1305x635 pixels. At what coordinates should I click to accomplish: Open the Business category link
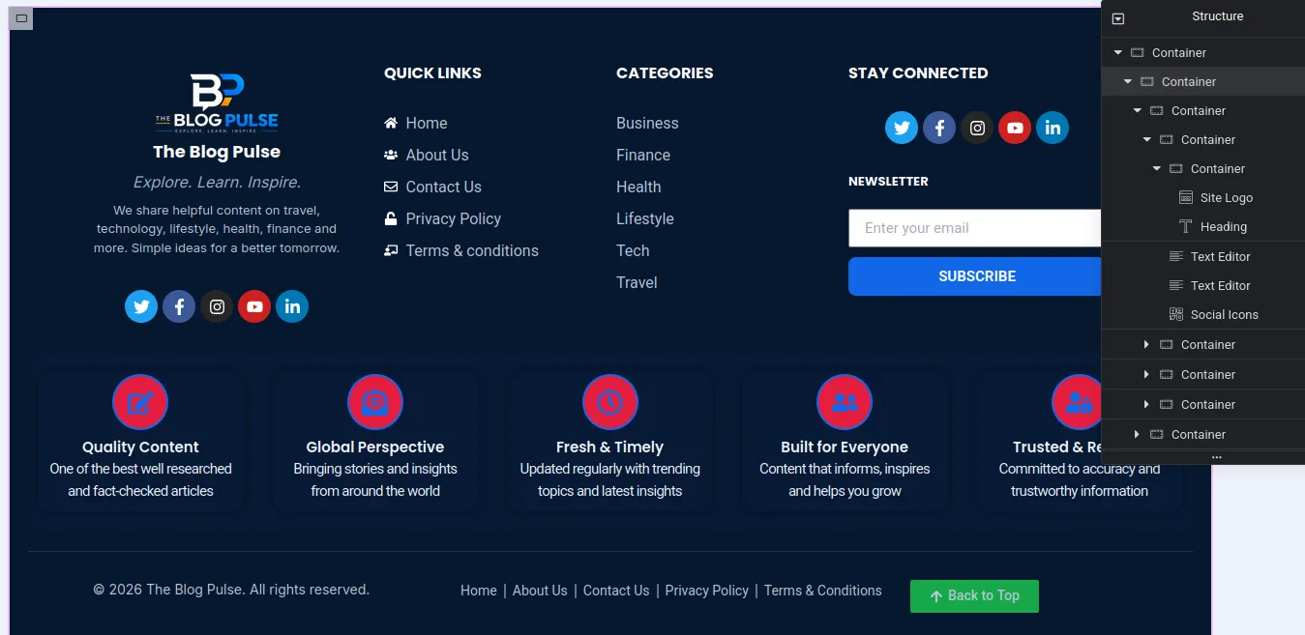pyautogui.click(x=647, y=123)
